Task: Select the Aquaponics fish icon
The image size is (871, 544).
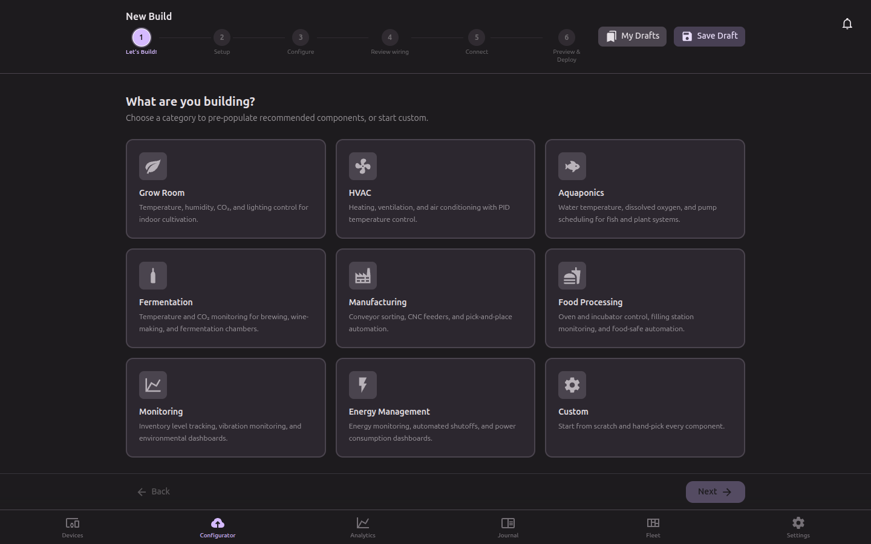Action: click(572, 166)
